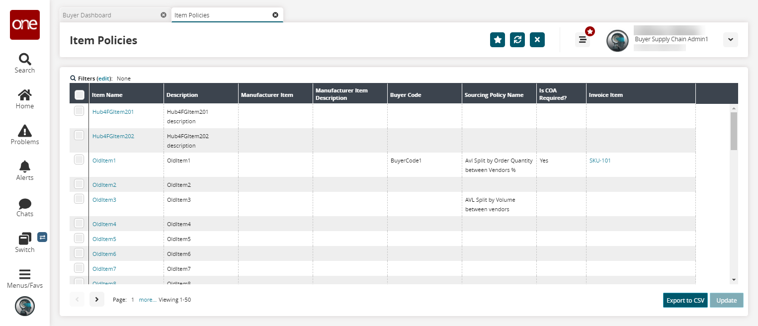Expand the 'more...' page options
This screenshot has height=326, width=758.
147,300
